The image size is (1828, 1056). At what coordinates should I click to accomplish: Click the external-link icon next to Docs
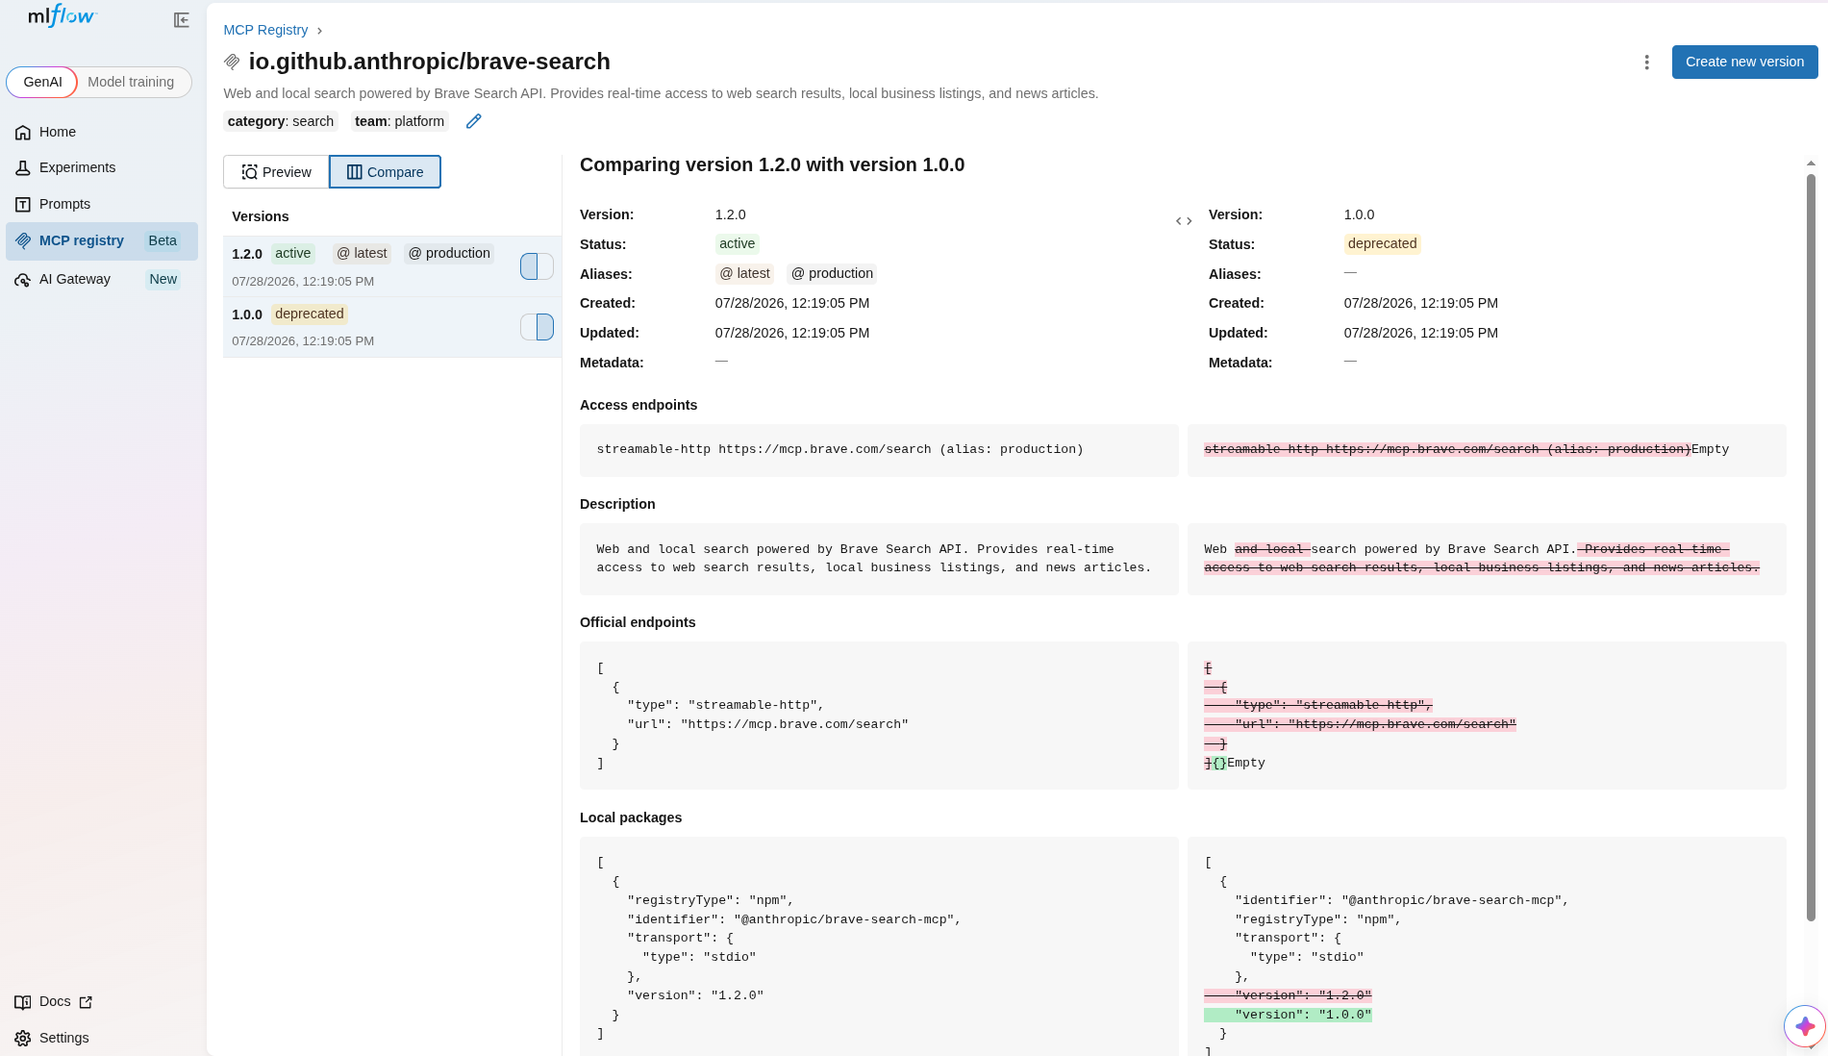pos(86,1002)
